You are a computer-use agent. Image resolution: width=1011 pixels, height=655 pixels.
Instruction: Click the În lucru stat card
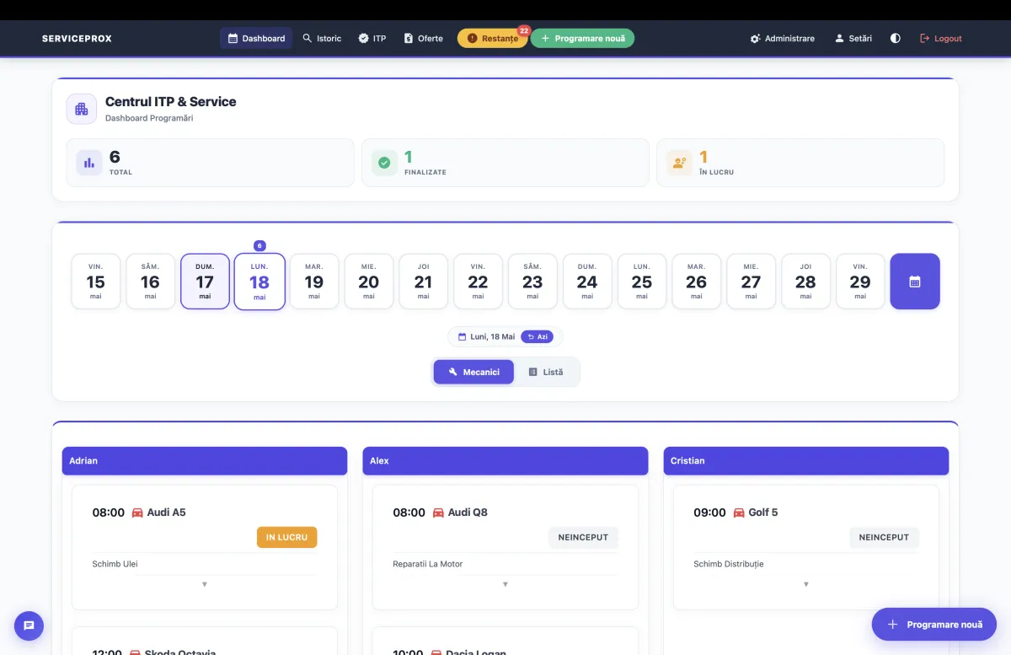[800, 163]
